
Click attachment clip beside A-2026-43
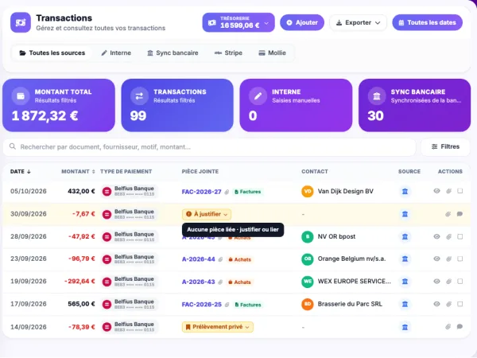pyautogui.click(x=220, y=282)
